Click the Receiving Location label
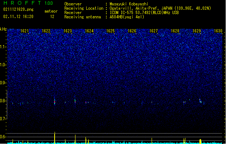The width and height of the screenshot is (226, 144). pyautogui.click(x=84, y=8)
